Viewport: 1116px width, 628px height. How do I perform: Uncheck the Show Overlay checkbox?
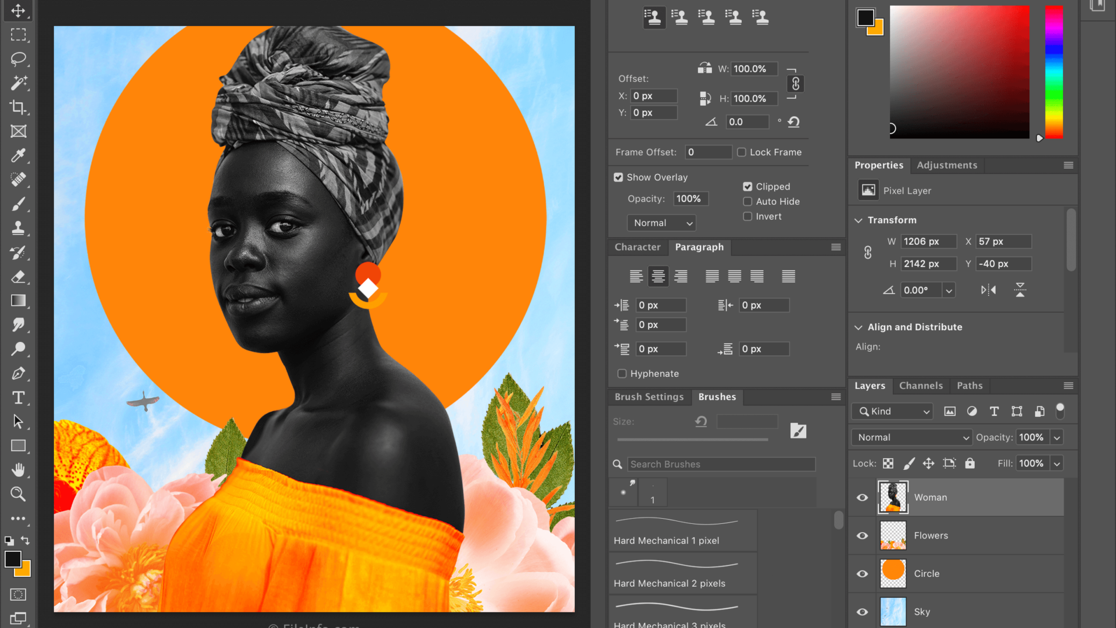(x=618, y=177)
